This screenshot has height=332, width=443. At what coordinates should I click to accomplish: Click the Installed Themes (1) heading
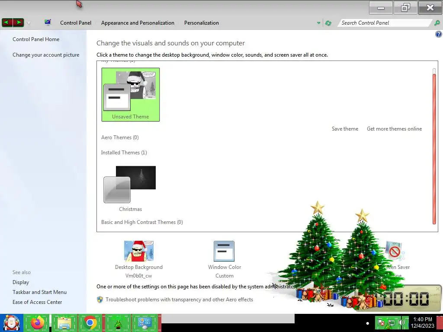124,153
